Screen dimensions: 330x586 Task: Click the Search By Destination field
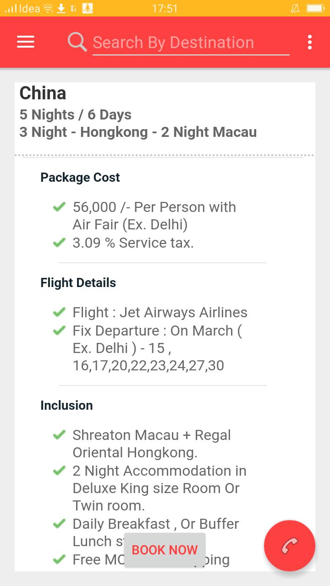[x=191, y=43]
